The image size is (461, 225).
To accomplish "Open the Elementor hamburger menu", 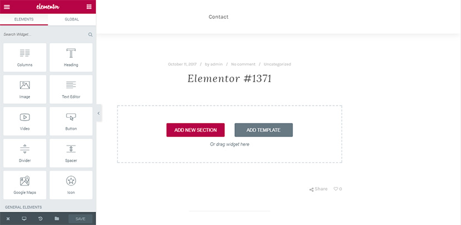I will (x=7, y=7).
